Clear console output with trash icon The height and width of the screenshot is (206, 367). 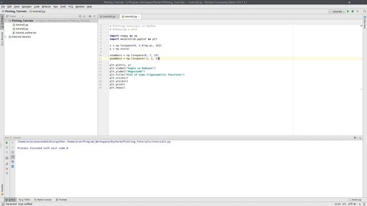[x=13, y=167]
